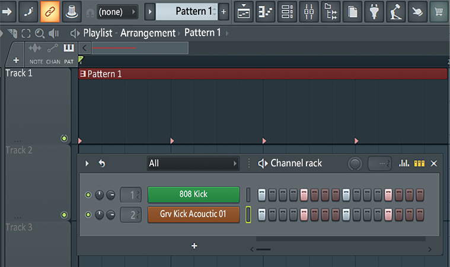Adjust 808 Kick channel panning knob
This screenshot has height=267, width=450.
tap(99, 195)
